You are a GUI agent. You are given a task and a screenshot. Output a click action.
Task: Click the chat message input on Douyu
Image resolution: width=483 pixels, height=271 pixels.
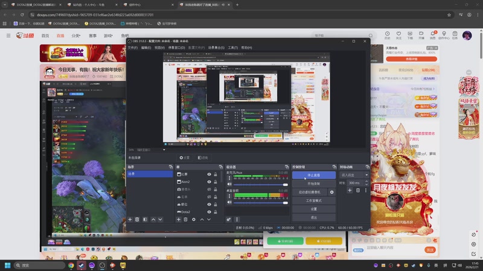coord(393,248)
